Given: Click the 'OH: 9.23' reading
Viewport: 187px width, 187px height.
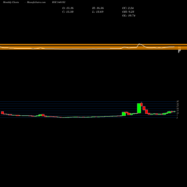Looking at the screenshot, I should [128, 12].
